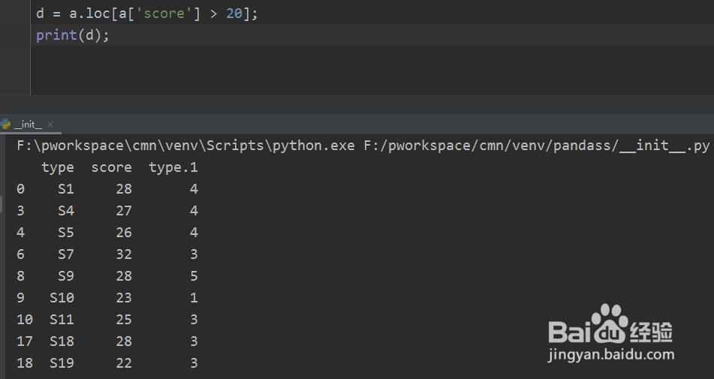Click the editor gutter beside print(d)

click(x=15, y=35)
